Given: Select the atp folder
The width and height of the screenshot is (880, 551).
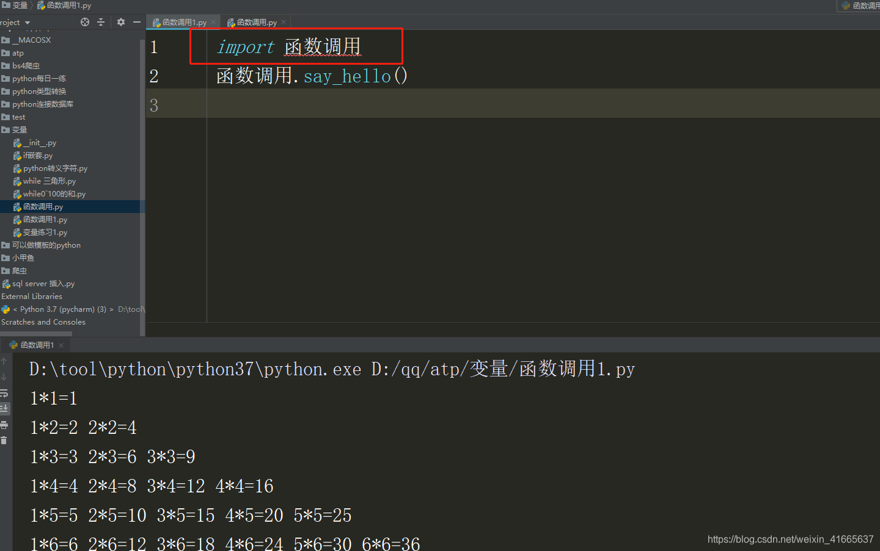Looking at the screenshot, I should [13, 53].
